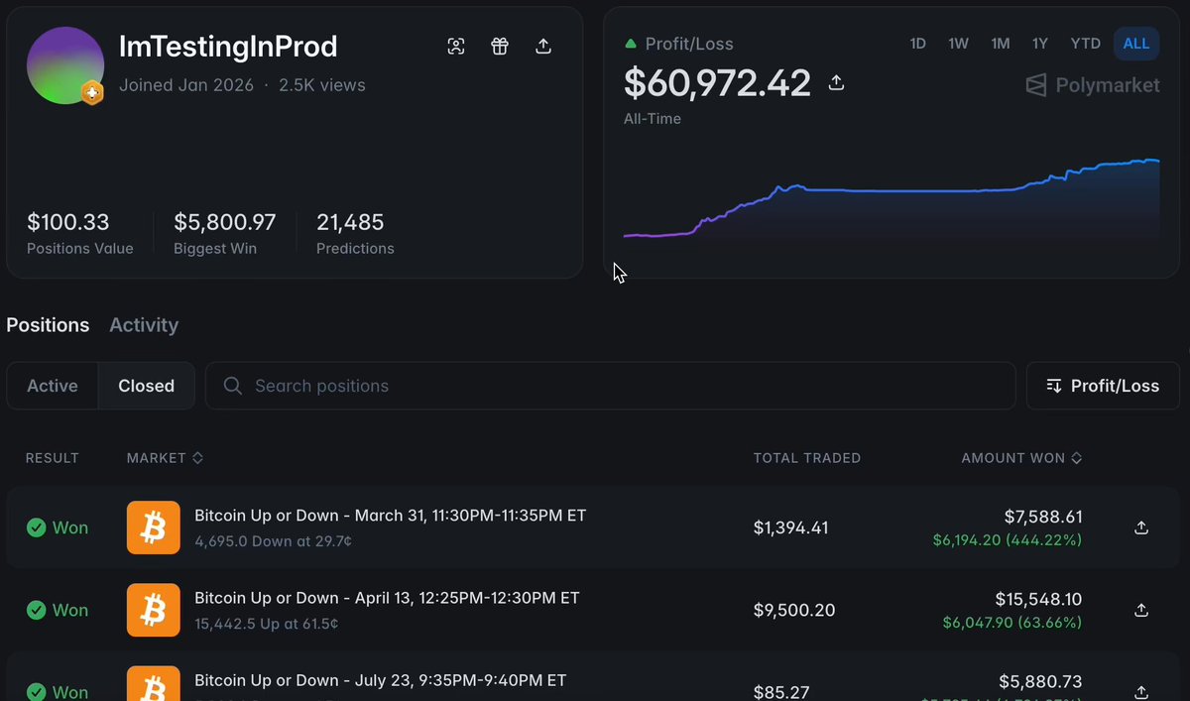Click the $7,588.61 amount won

1042,517
